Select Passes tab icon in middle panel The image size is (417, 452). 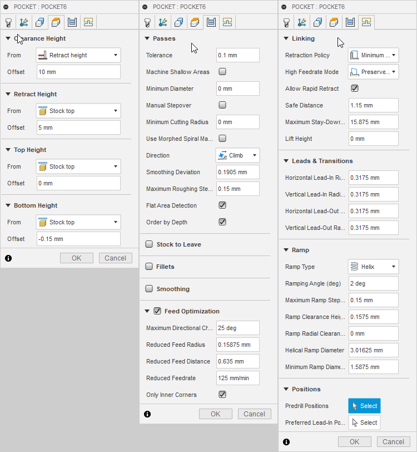pos(211,22)
